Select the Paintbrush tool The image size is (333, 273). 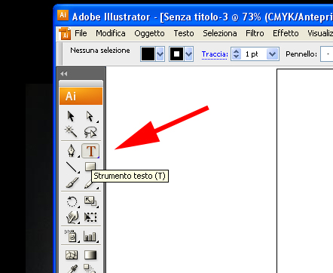72,183
